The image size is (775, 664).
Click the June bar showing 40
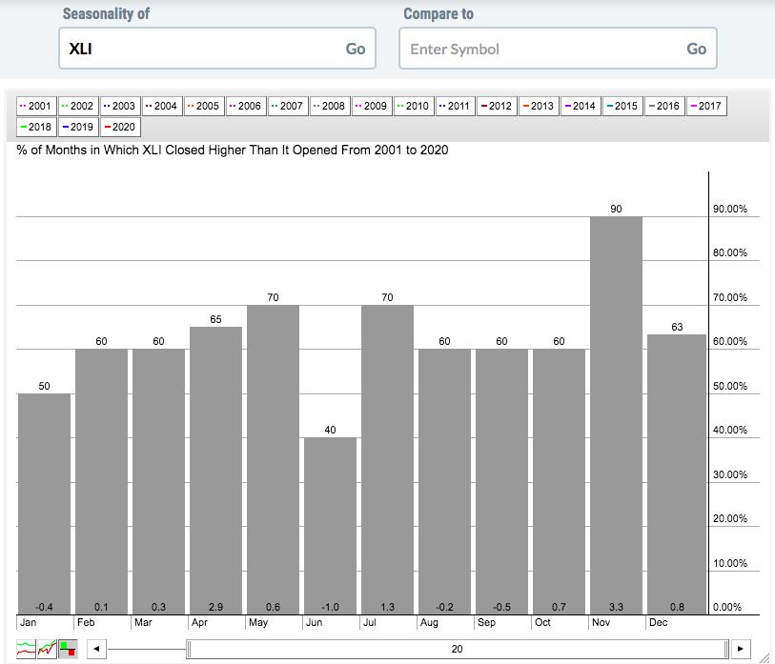point(330,525)
